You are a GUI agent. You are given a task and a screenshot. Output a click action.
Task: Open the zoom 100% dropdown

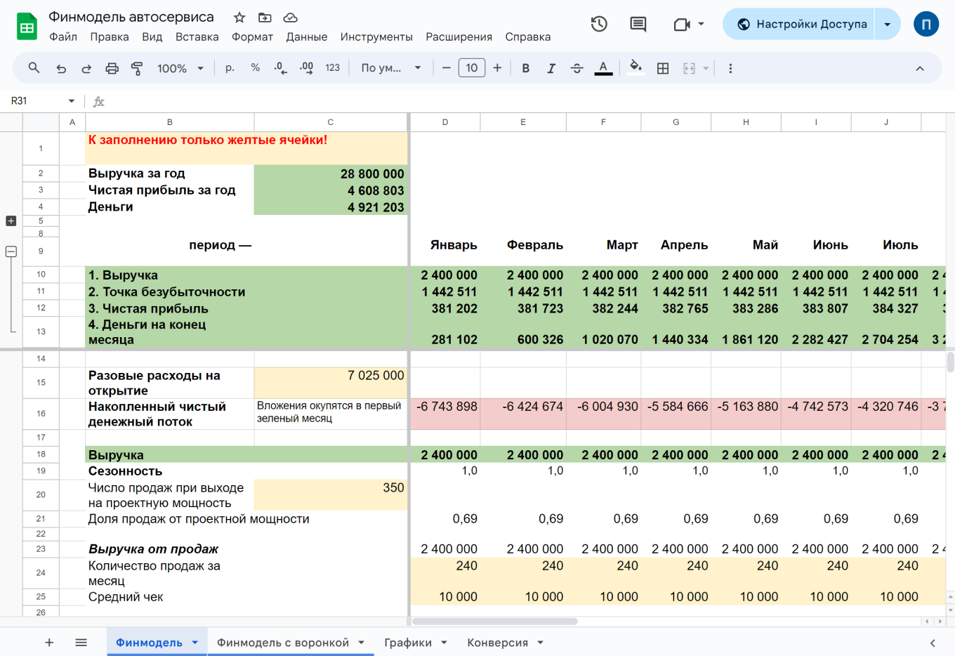coord(180,68)
